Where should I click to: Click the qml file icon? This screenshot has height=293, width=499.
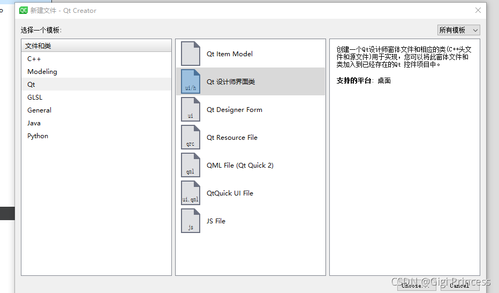tap(191, 165)
